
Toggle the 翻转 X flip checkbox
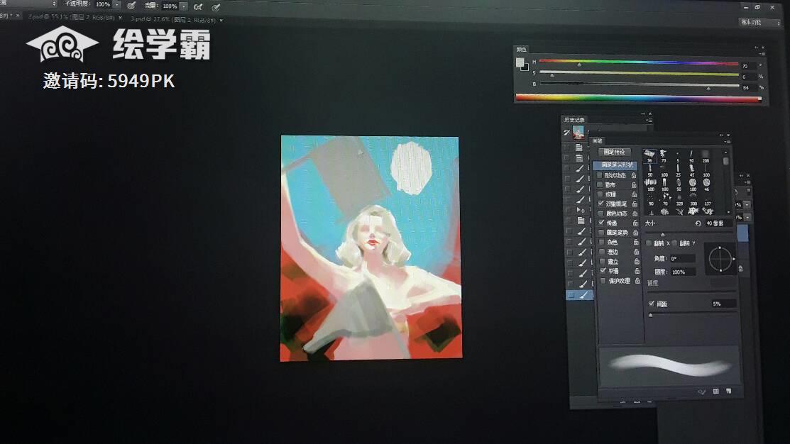[649, 243]
